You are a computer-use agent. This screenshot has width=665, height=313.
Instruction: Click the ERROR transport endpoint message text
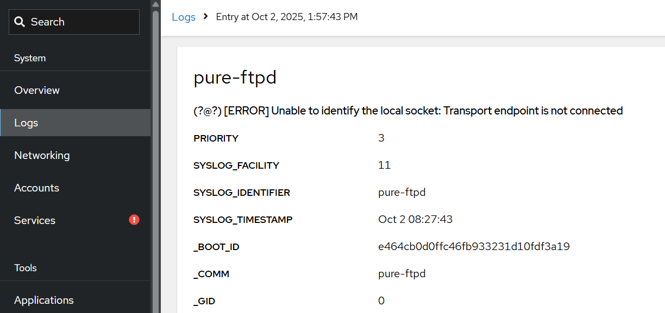[408, 111]
